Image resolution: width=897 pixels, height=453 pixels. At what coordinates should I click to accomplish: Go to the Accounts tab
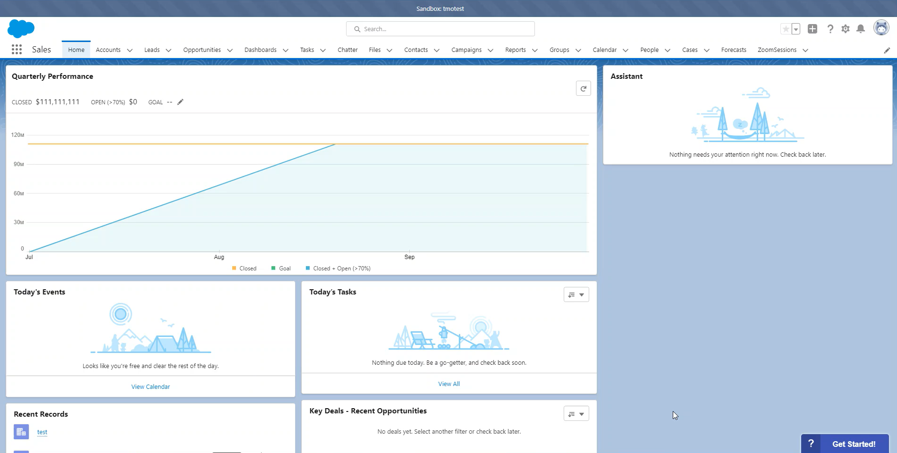coord(108,50)
